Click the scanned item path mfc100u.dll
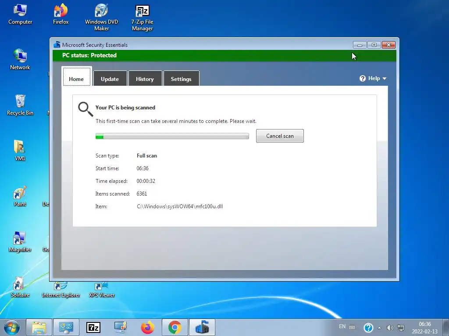Screen dimensions: 449x336 179,206
